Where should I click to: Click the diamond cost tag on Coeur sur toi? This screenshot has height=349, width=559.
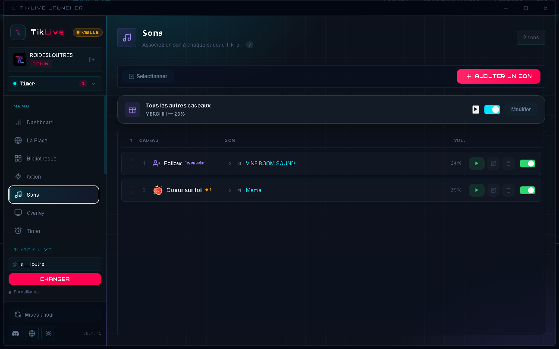(x=208, y=190)
